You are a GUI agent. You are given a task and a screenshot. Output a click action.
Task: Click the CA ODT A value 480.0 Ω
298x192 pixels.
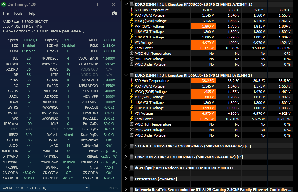coord(29,173)
